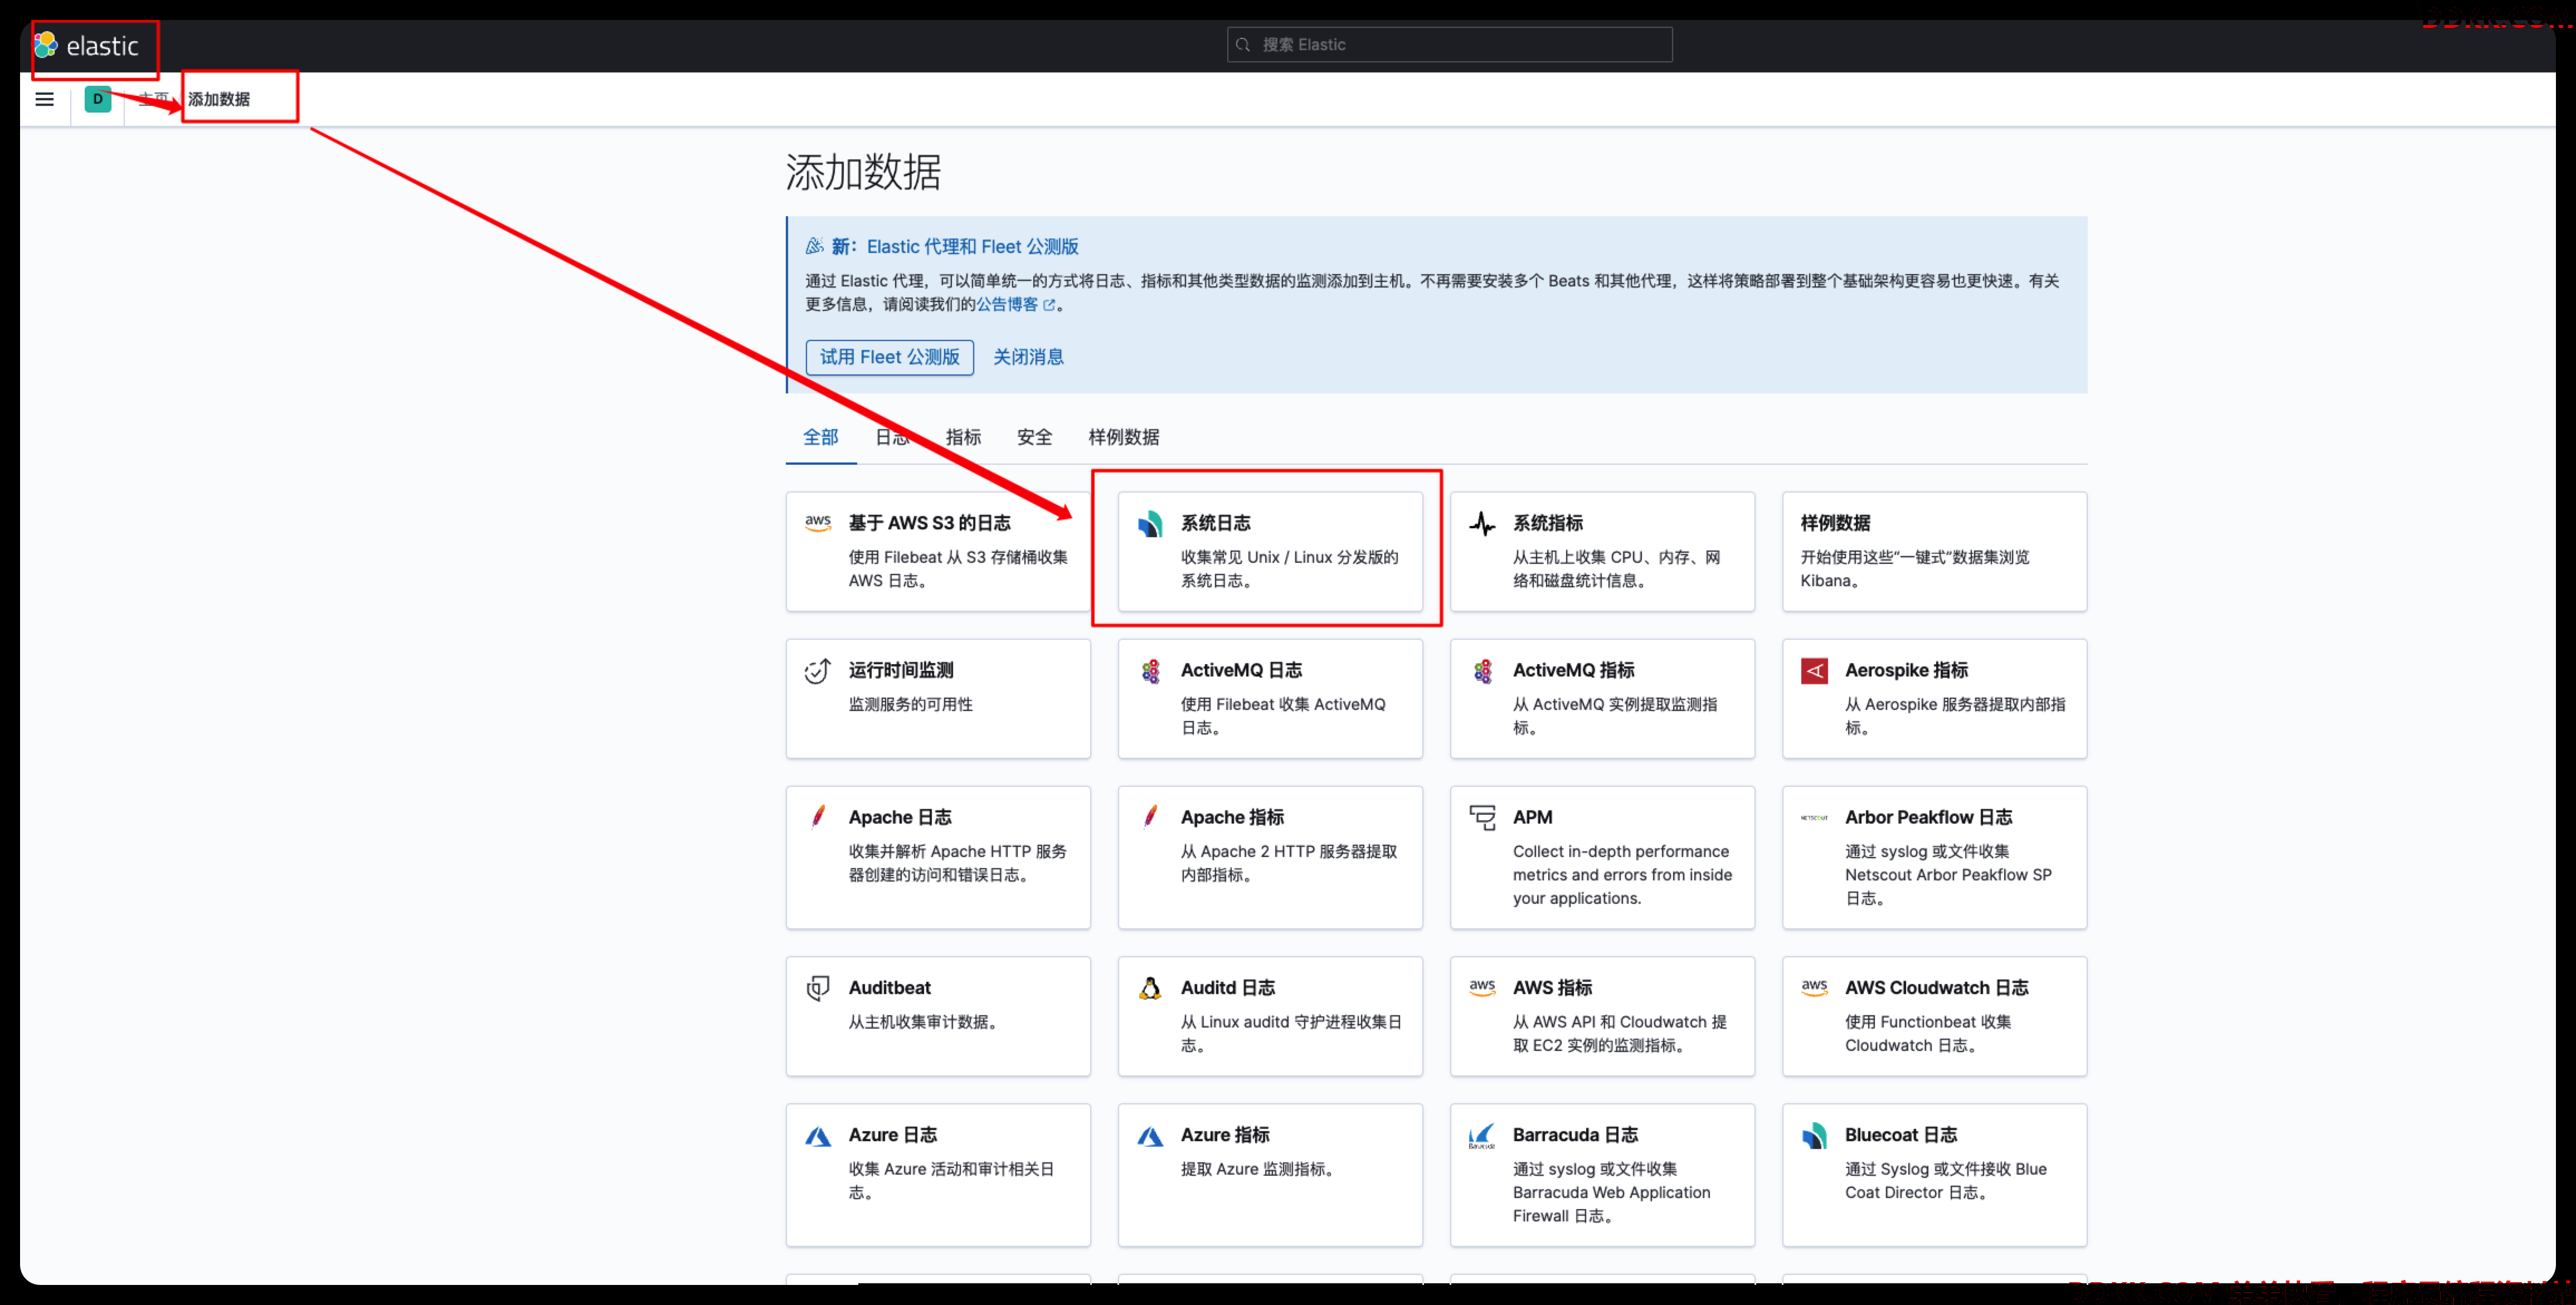The width and height of the screenshot is (2576, 1305).
Task: Click the Azure 指标 card title
Action: 1225,1135
